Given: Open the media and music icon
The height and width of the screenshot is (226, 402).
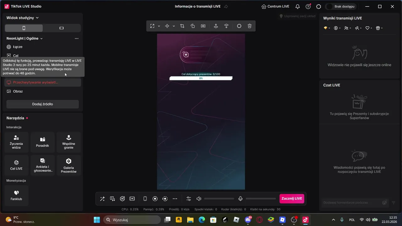Looking at the screenshot, I should pyautogui.click(x=112, y=199).
